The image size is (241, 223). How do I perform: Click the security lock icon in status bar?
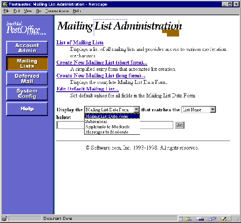tap(5, 218)
